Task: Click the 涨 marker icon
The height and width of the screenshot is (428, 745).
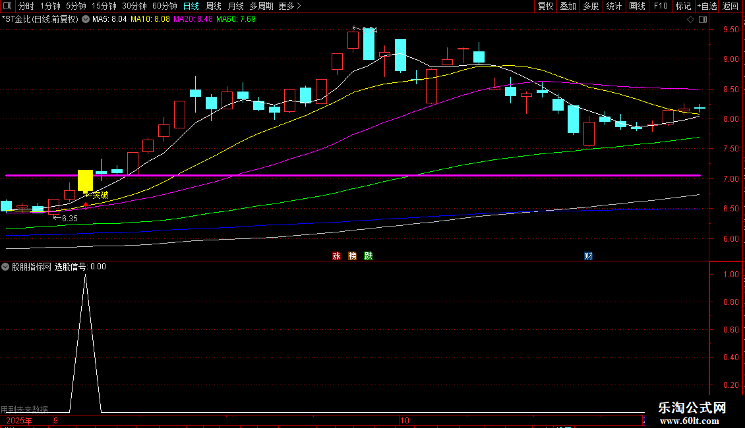Action: tap(336, 255)
